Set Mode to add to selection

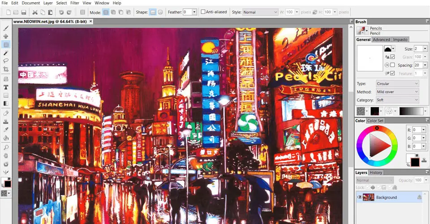click(113, 12)
